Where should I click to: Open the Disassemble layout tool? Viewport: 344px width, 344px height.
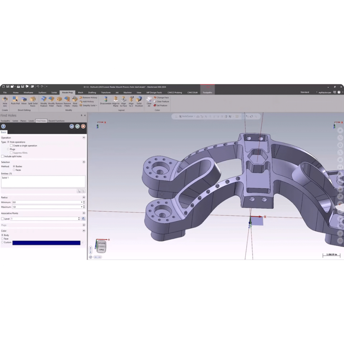(x=105, y=101)
